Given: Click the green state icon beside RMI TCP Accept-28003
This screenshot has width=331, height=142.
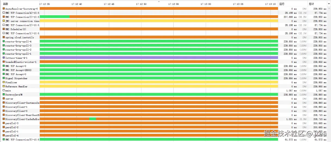Looking at the screenshot, I should point(4,70).
